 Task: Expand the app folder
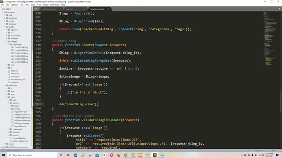5,15
